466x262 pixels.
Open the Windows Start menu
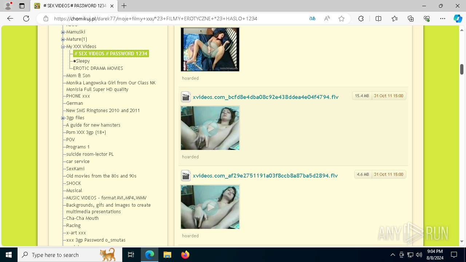(x=9, y=255)
